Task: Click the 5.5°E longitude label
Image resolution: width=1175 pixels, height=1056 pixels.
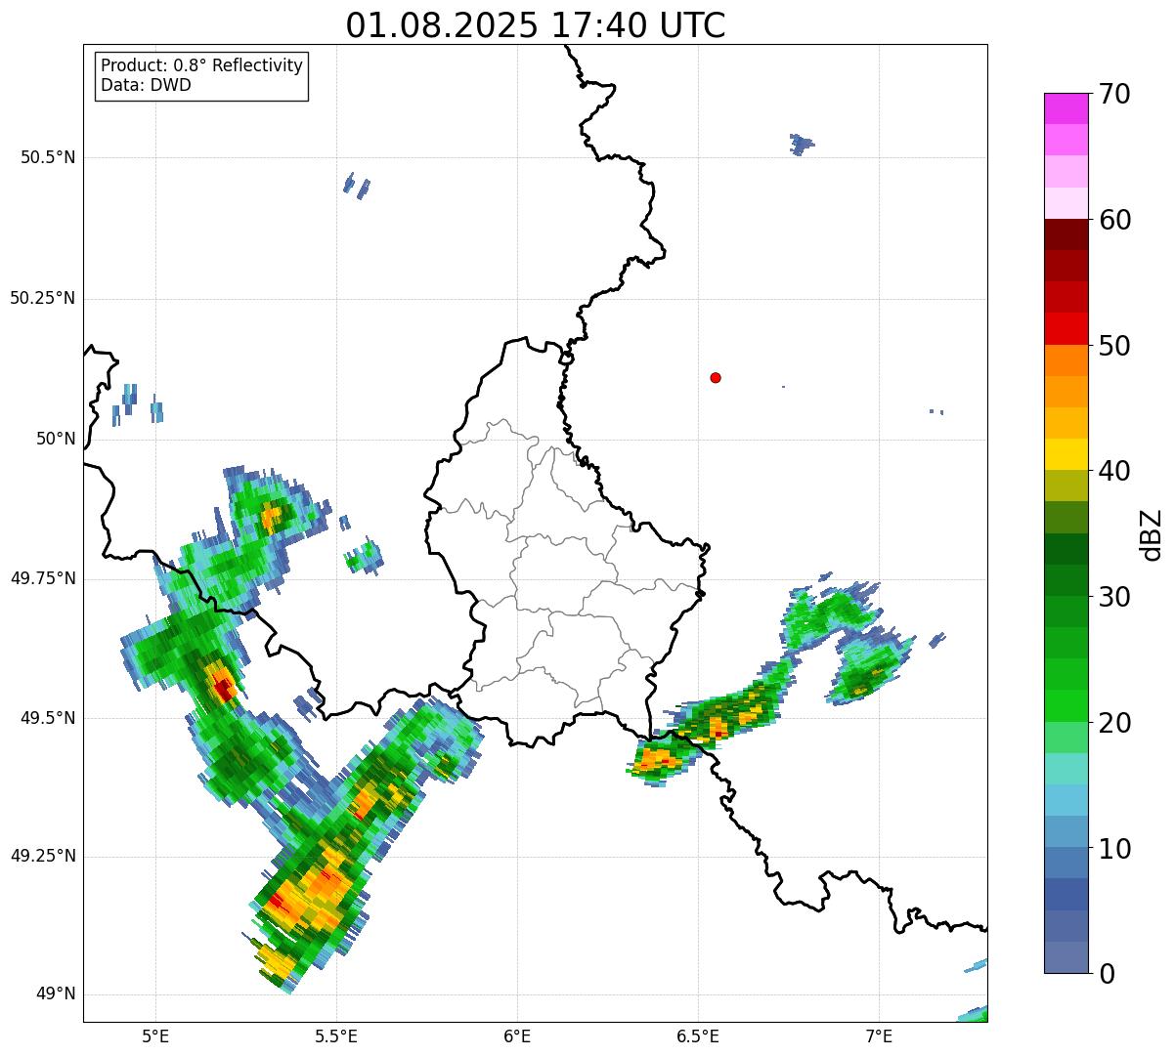Action: pos(336,1035)
